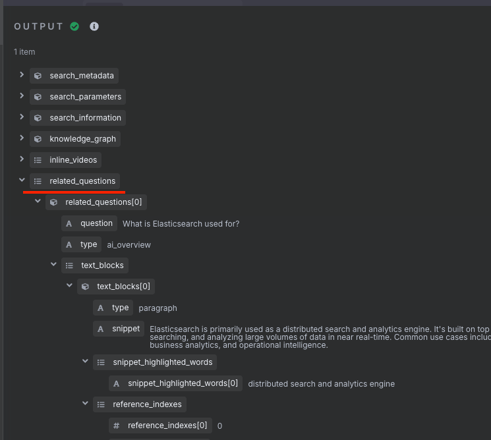Click the cube icon on search_metadata
This screenshot has width=491, height=440.
coord(38,76)
